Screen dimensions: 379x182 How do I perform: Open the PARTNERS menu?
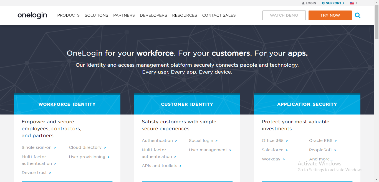pyautogui.click(x=124, y=15)
